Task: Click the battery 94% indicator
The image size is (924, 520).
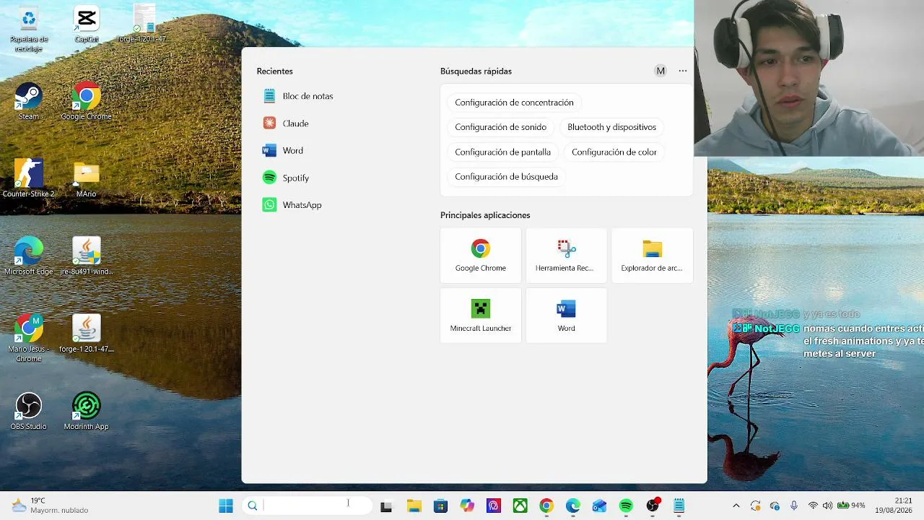Action: pyautogui.click(x=852, y=506)
